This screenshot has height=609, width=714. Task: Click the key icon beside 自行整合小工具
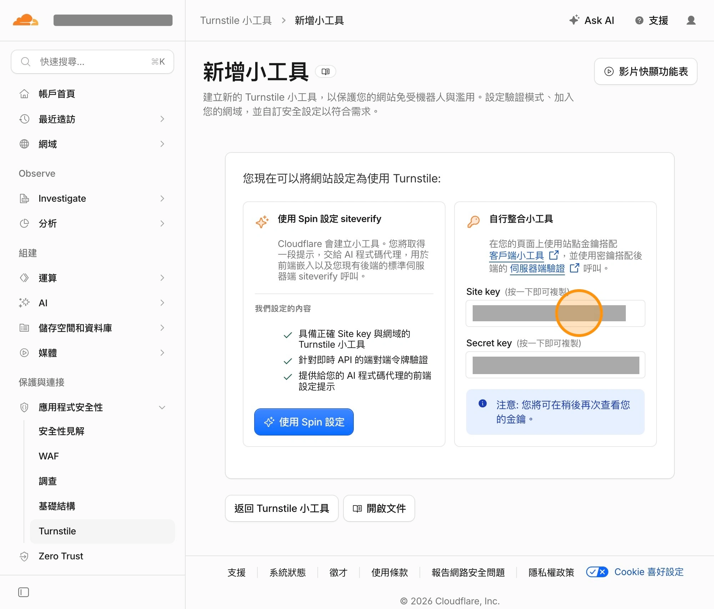474,222
